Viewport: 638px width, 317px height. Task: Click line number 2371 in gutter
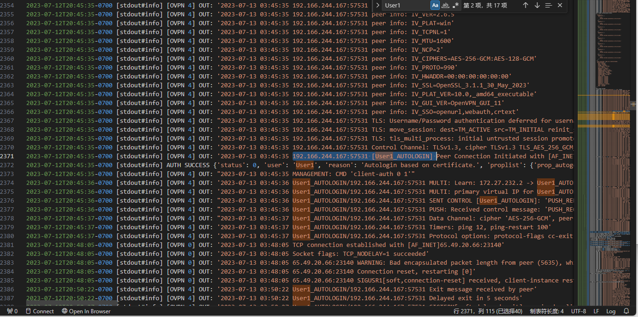pyautogui.click(x=7, y=156)
